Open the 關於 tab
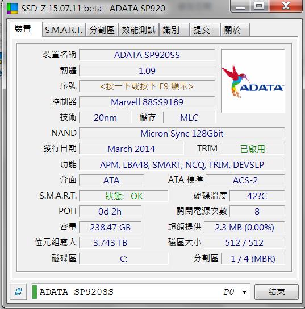 [235, 30]
